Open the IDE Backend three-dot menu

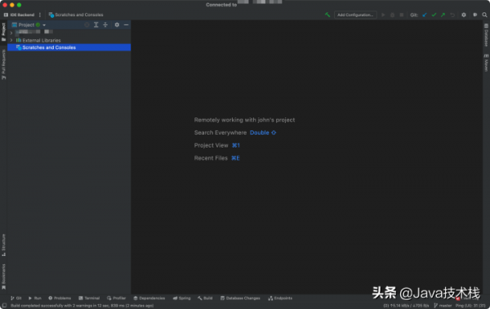(40, 15)
